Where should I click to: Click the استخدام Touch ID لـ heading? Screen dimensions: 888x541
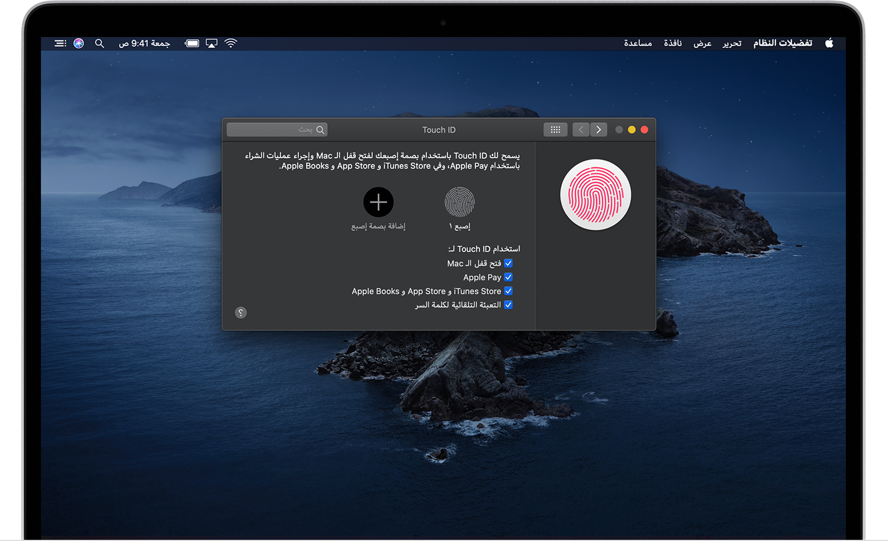484,249
